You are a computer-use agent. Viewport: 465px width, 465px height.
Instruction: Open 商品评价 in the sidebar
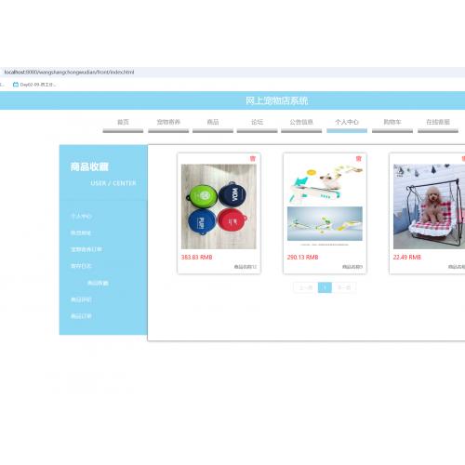coord(81,299)
